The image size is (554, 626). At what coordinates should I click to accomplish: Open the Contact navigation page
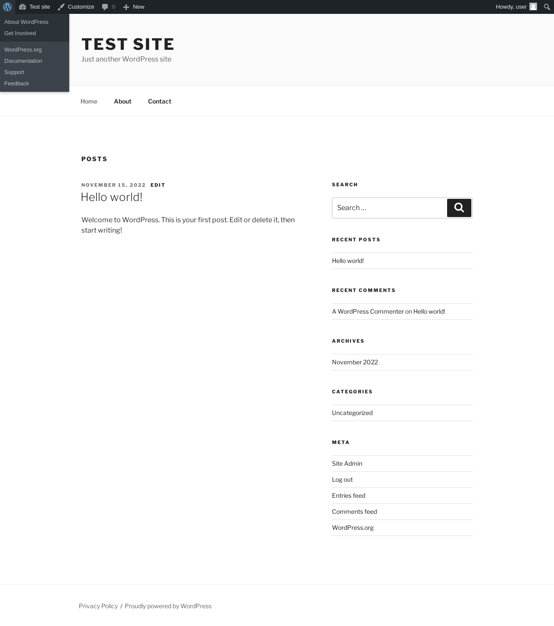click(x=160, y=101)
